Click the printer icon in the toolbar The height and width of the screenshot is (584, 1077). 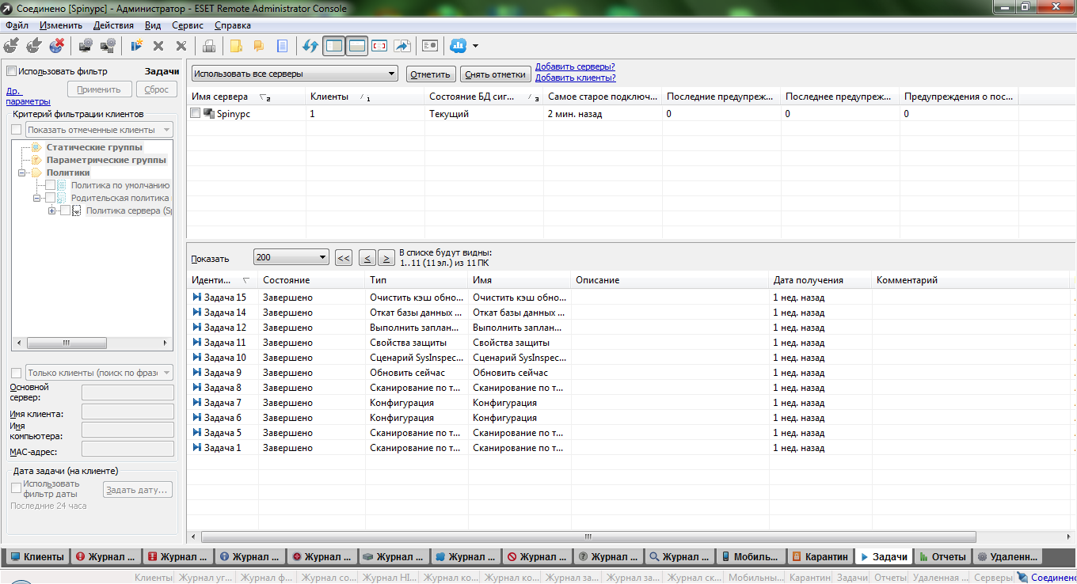(209, 46)
